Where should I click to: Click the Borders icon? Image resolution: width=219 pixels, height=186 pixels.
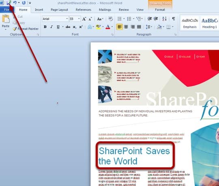[x=169, y=27]
